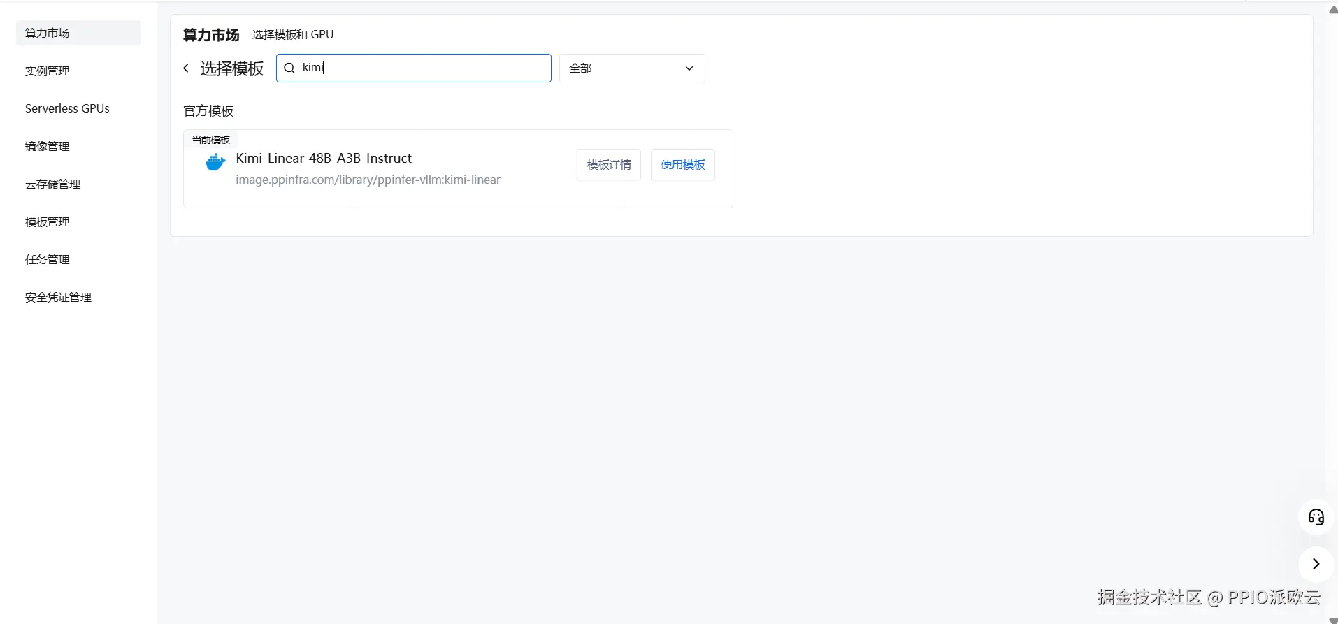
Task: Open 算力市场 in the sidebar
Action: pyautogui.click(x=78, y=33)
